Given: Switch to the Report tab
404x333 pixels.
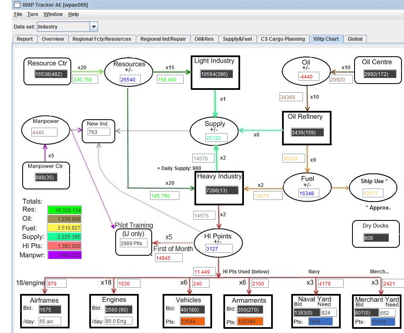Looking at the screenshot, I should [25, 39].
